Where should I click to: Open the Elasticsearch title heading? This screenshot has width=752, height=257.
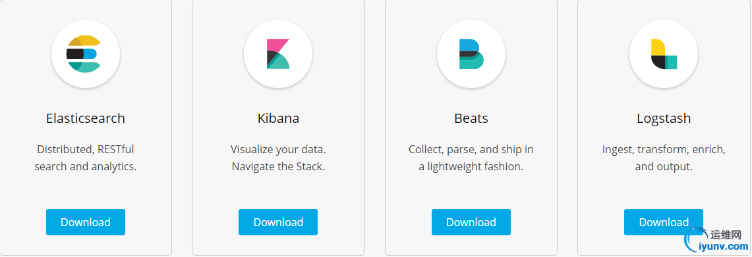click(86, 118)
